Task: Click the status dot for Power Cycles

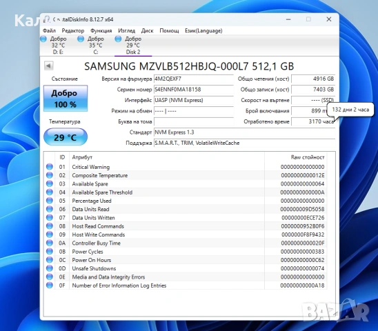Action: click(x=50, y=251)
